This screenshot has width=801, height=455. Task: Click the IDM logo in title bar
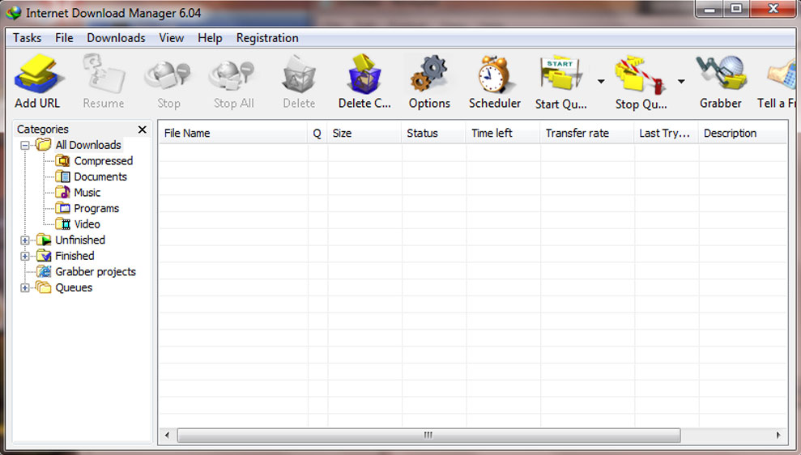coord(13,13)
